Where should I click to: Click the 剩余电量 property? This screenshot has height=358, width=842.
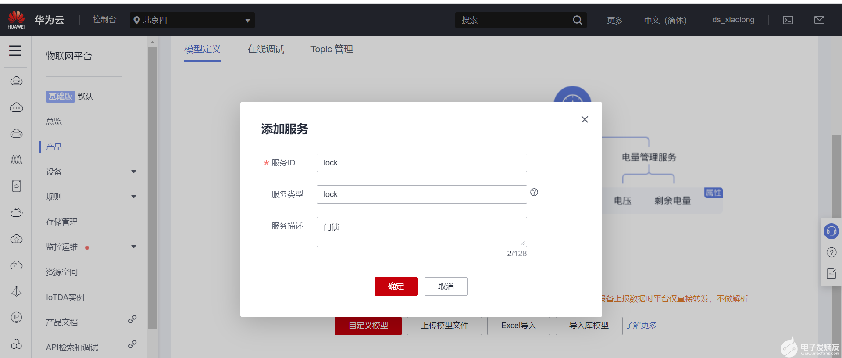pyautogui.click(x=673, y=201)
